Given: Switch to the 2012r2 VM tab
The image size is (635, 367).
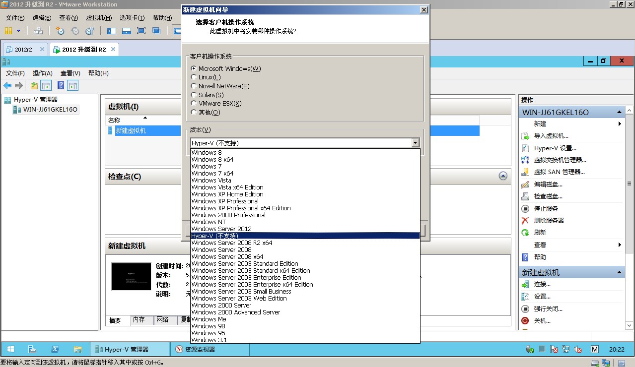Looking at the screenshot, I should tap(25, 50).
